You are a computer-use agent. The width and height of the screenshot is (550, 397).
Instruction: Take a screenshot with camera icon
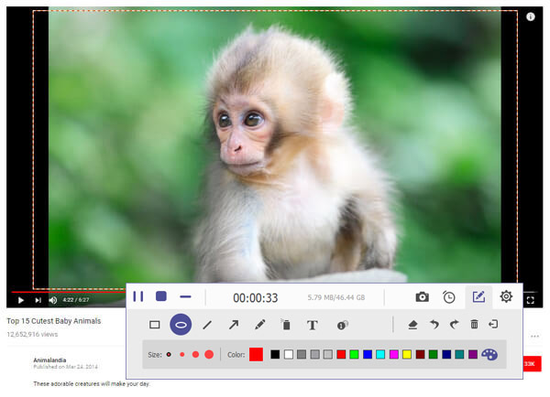click(422, 297)
